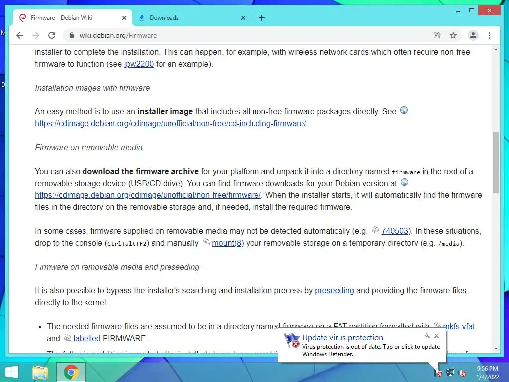This screenshot has height=382, width=509.
Task: Click the vertical scrollbar thumb
Action: click(x=496, y=163)
